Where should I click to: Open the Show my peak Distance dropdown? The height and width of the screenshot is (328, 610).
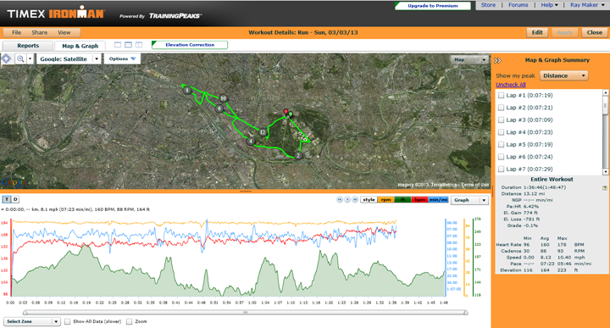pos(563,75)
